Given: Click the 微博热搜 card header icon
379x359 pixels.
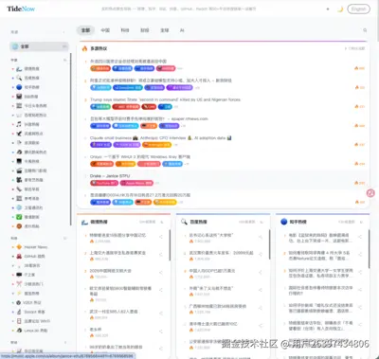Looking at the screenshot, I should pos(84,222).
